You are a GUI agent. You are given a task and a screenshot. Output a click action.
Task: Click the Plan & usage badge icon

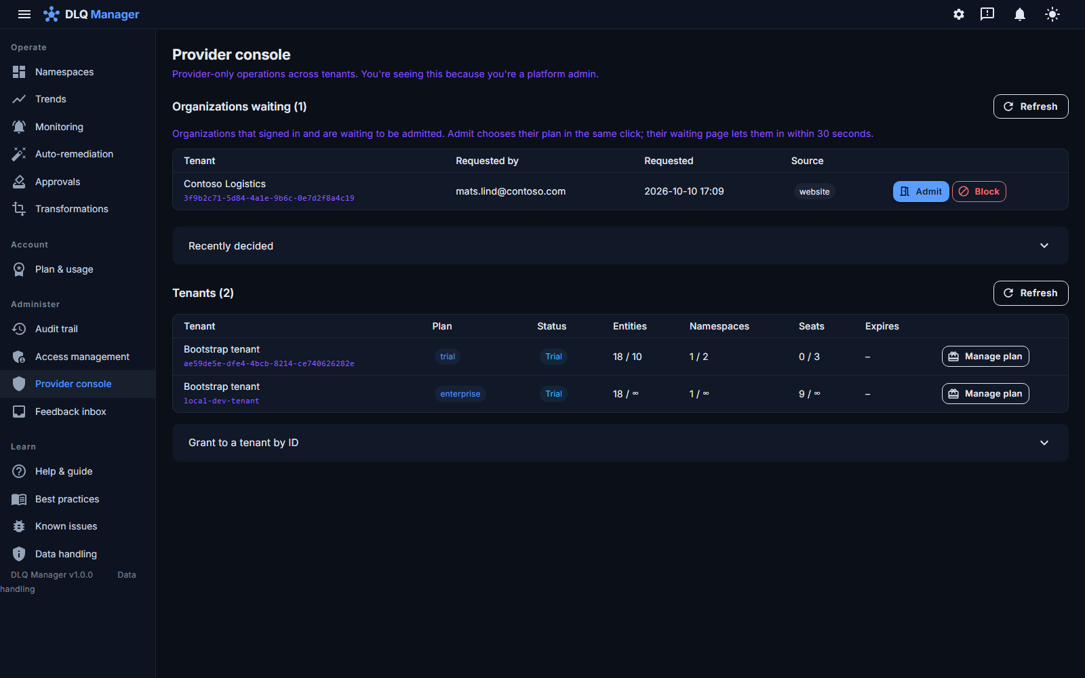coord(19,269)
